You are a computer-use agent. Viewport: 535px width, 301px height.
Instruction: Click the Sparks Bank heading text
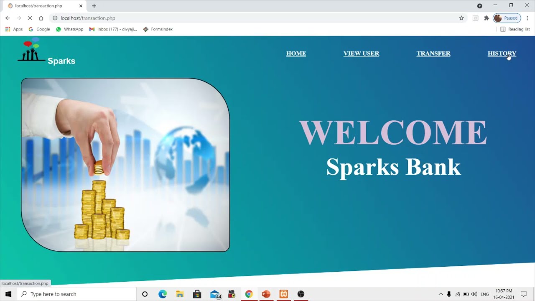(393, 167)
